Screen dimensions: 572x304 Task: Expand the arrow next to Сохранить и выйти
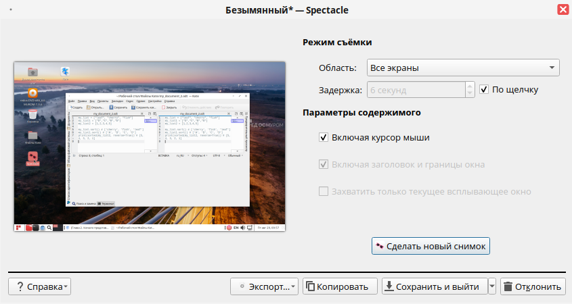coord(492,286)
